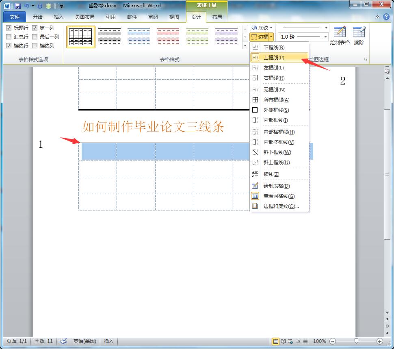The height and width of the screenshot is (349, 394).
Task: Collapse the ribbon with the caret icon
Action: click(x=377, y=17)
